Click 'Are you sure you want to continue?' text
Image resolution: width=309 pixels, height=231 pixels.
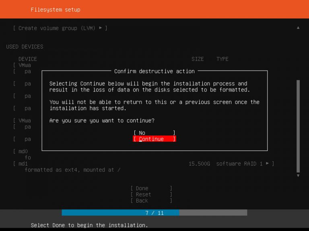(102, 120)
